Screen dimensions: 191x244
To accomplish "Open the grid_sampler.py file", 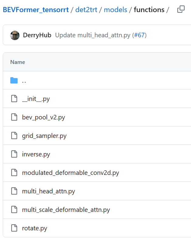I will pos(44,136).
